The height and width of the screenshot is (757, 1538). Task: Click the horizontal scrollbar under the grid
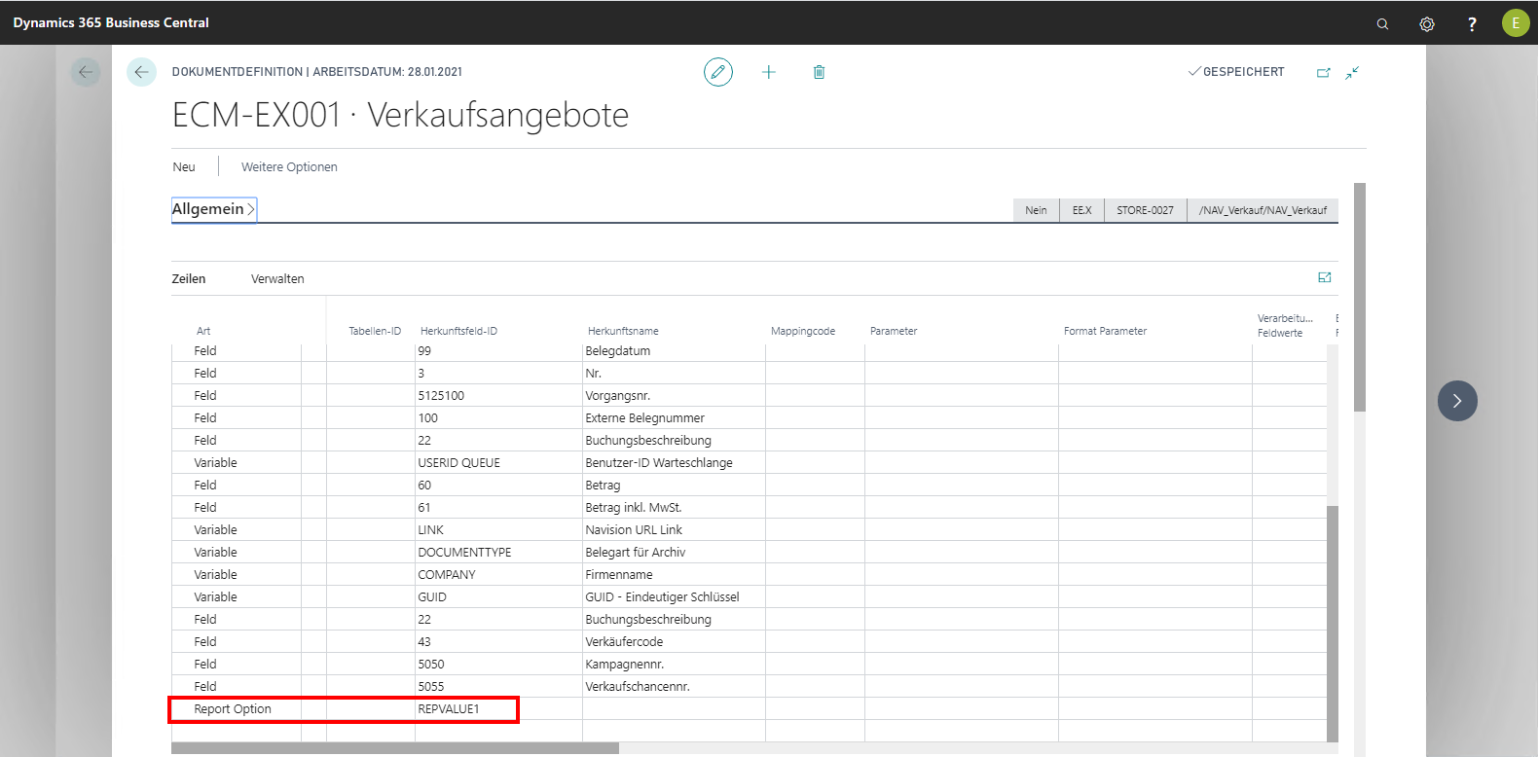tap(395, 748)
